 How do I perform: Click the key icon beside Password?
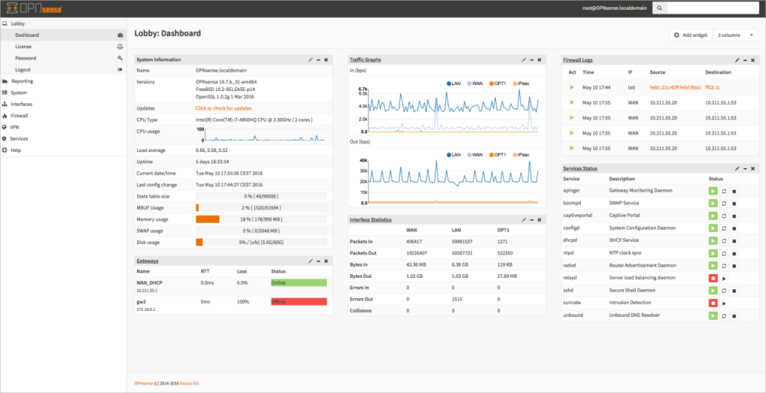pyautogui.click(x=120, y=58)
